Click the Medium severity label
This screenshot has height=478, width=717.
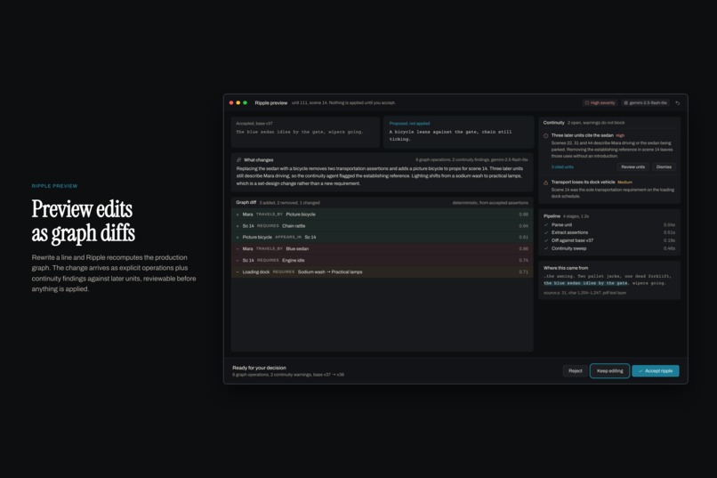click(x=624, y=182)
